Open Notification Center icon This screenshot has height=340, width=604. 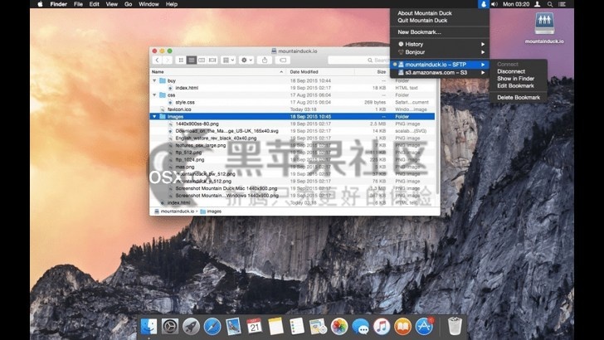coord(563,4)
